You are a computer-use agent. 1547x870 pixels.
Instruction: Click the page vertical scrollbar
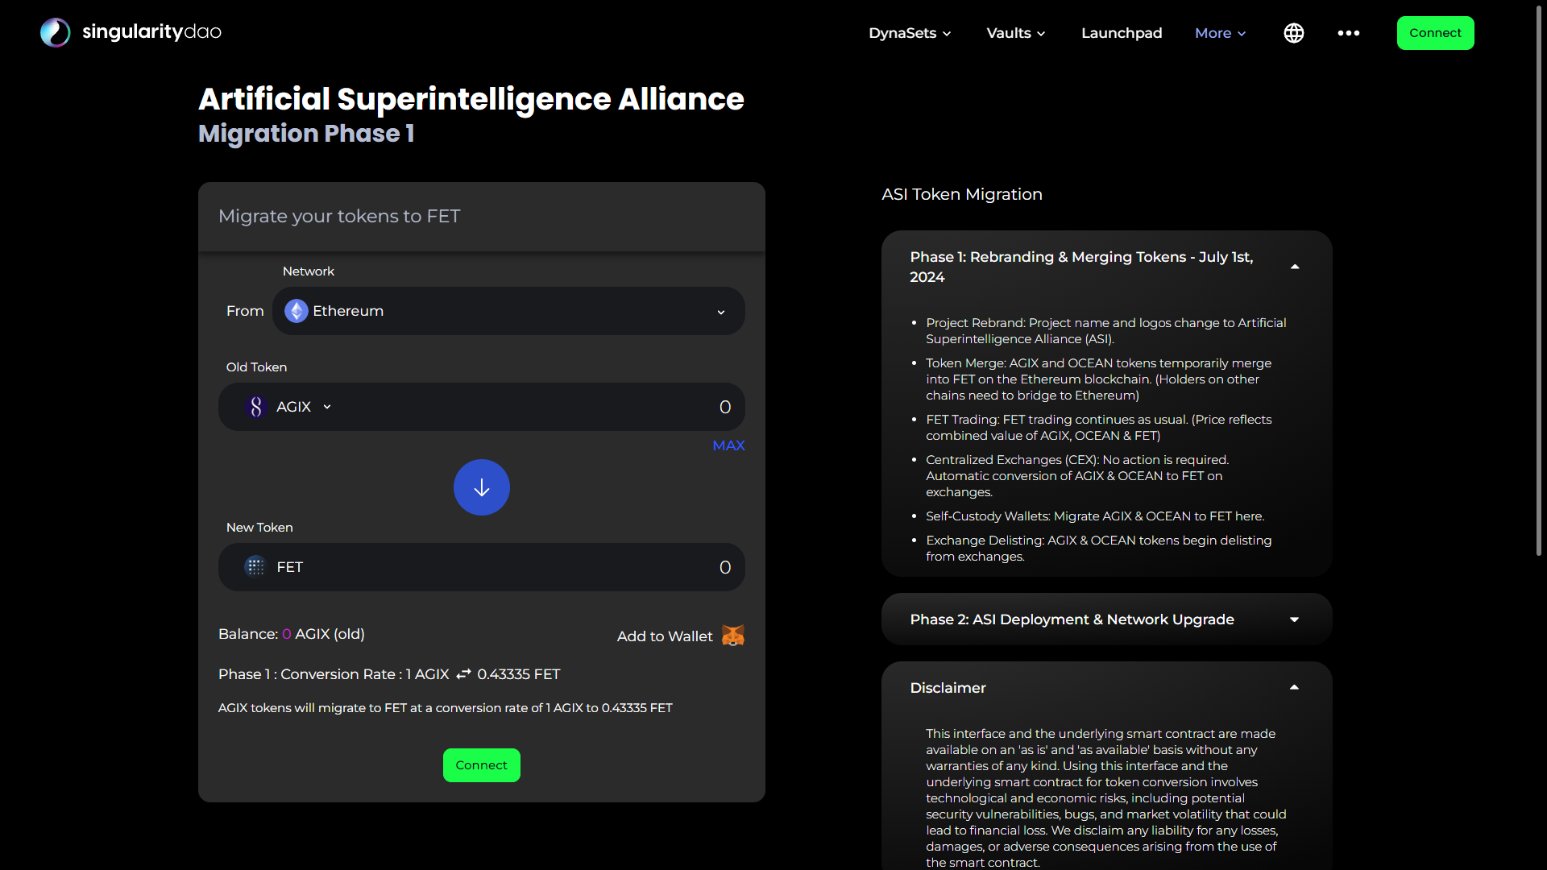coord(1538,282)
